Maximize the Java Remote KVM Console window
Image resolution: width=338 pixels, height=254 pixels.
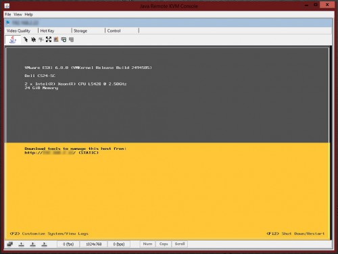316,5
